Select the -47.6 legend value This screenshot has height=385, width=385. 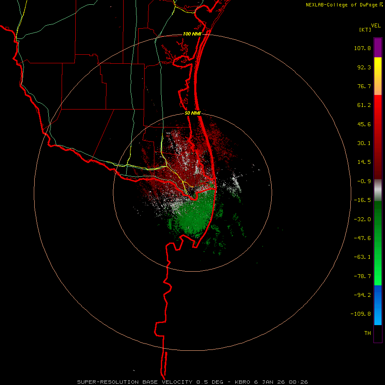click(362, 238)
